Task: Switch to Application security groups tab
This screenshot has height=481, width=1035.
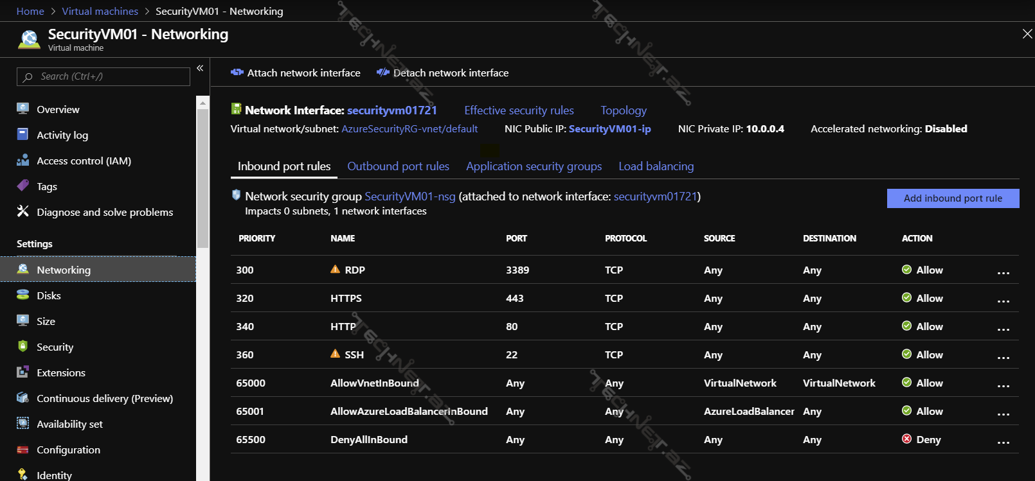Action: tap(534, 166)
